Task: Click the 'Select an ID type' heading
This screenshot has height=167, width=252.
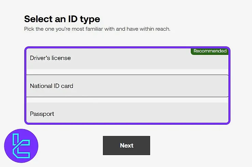Action: click(x=62, y=19)
